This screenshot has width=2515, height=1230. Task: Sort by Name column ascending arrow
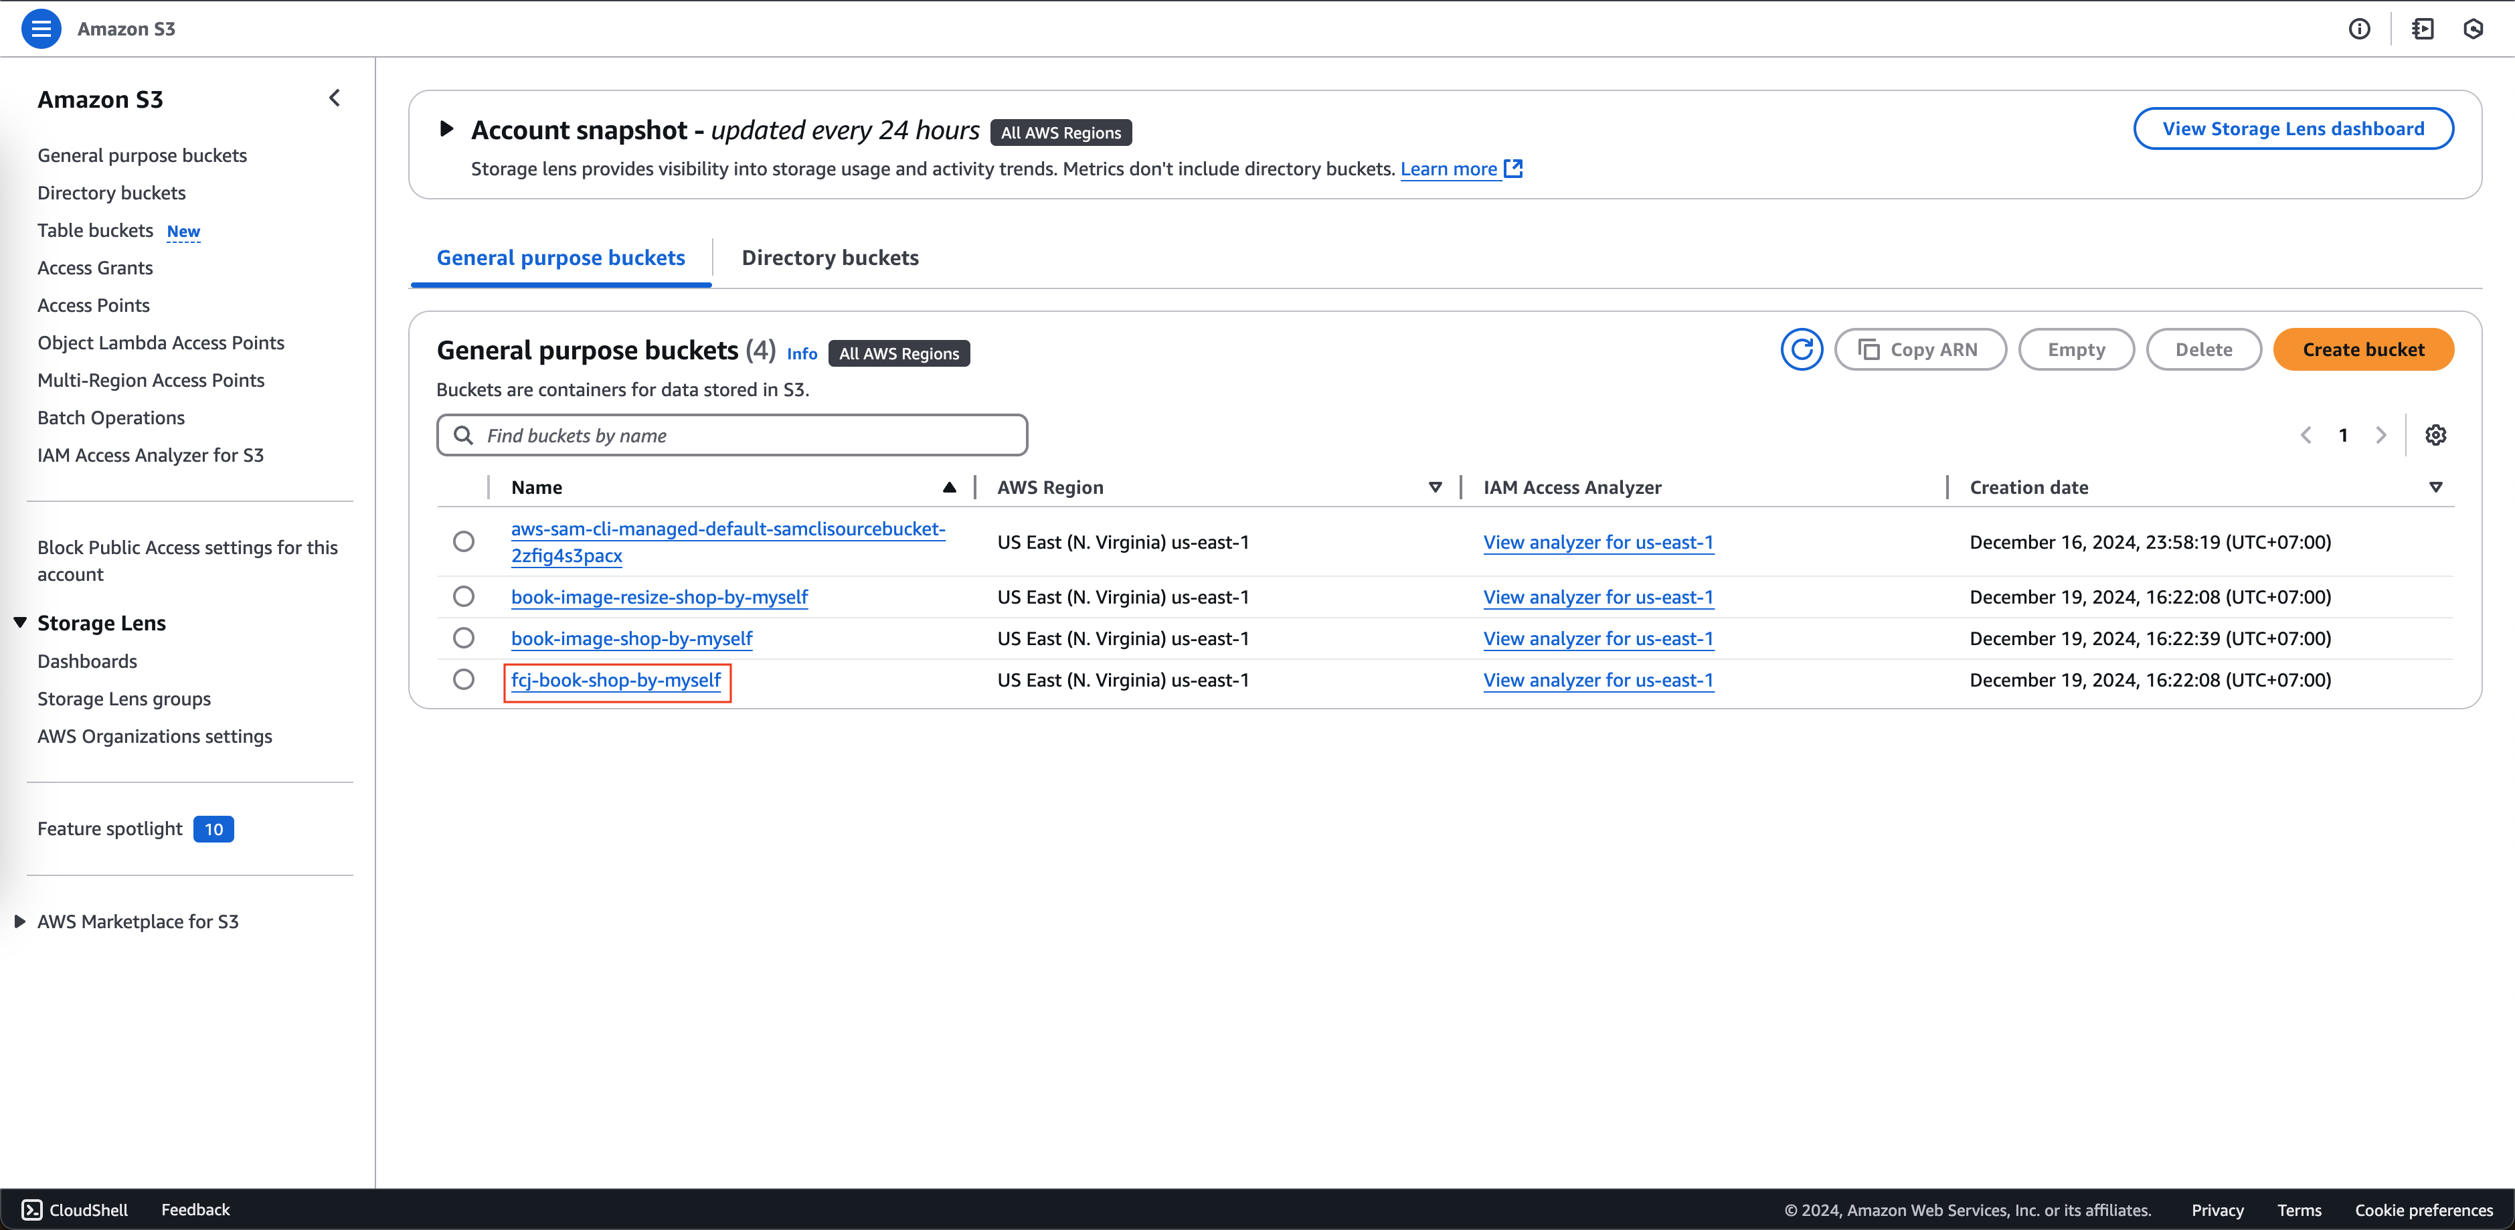click(949, 487)
